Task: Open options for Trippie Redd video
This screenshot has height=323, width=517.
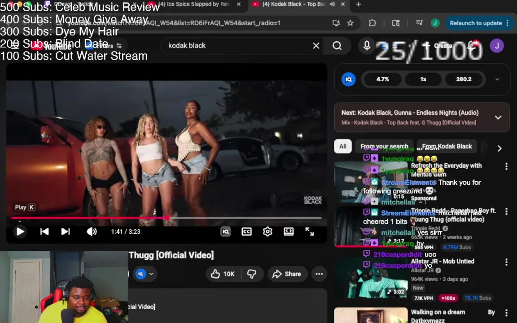Action: tap(506, 212)
